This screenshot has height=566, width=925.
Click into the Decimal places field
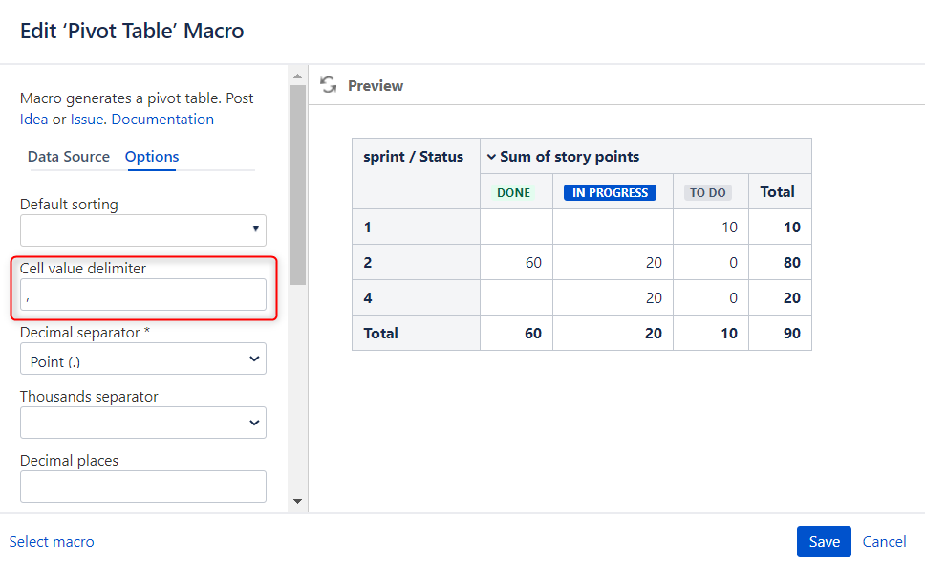click(x=142, y=487)
